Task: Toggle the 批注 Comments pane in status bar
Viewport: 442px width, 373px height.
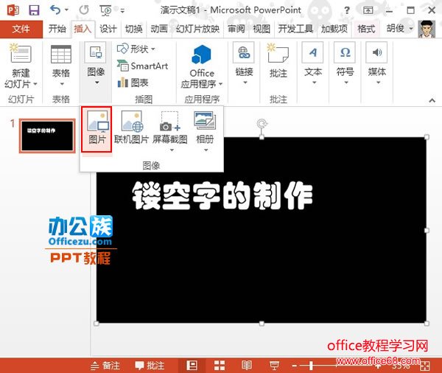Action: pyautogui.click(x=150, y=366)
